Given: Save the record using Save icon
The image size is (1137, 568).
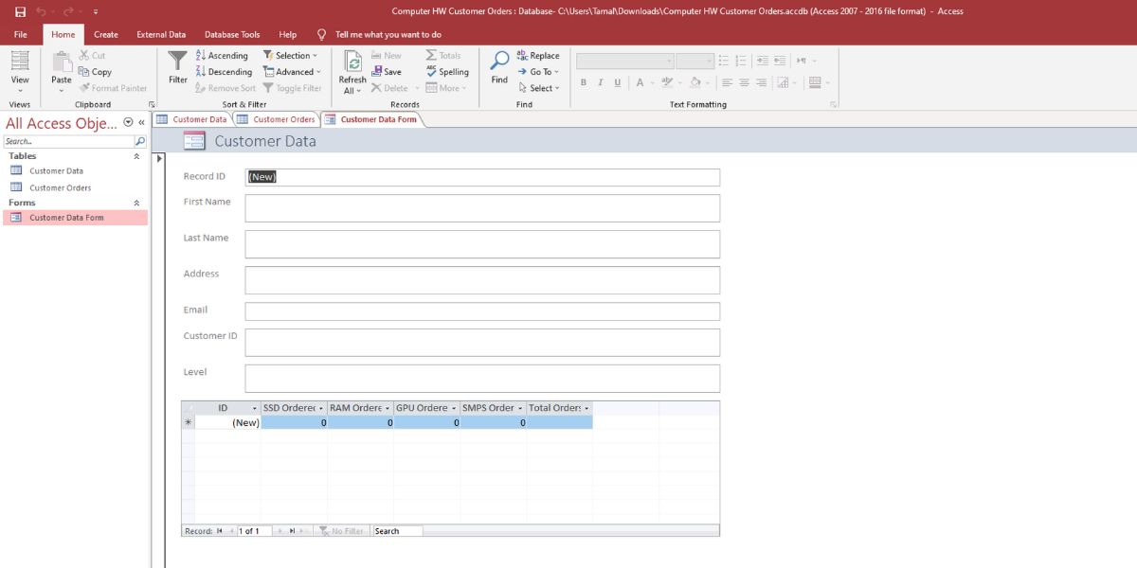Looking at the screenshot, I should [x=387, y=72].
